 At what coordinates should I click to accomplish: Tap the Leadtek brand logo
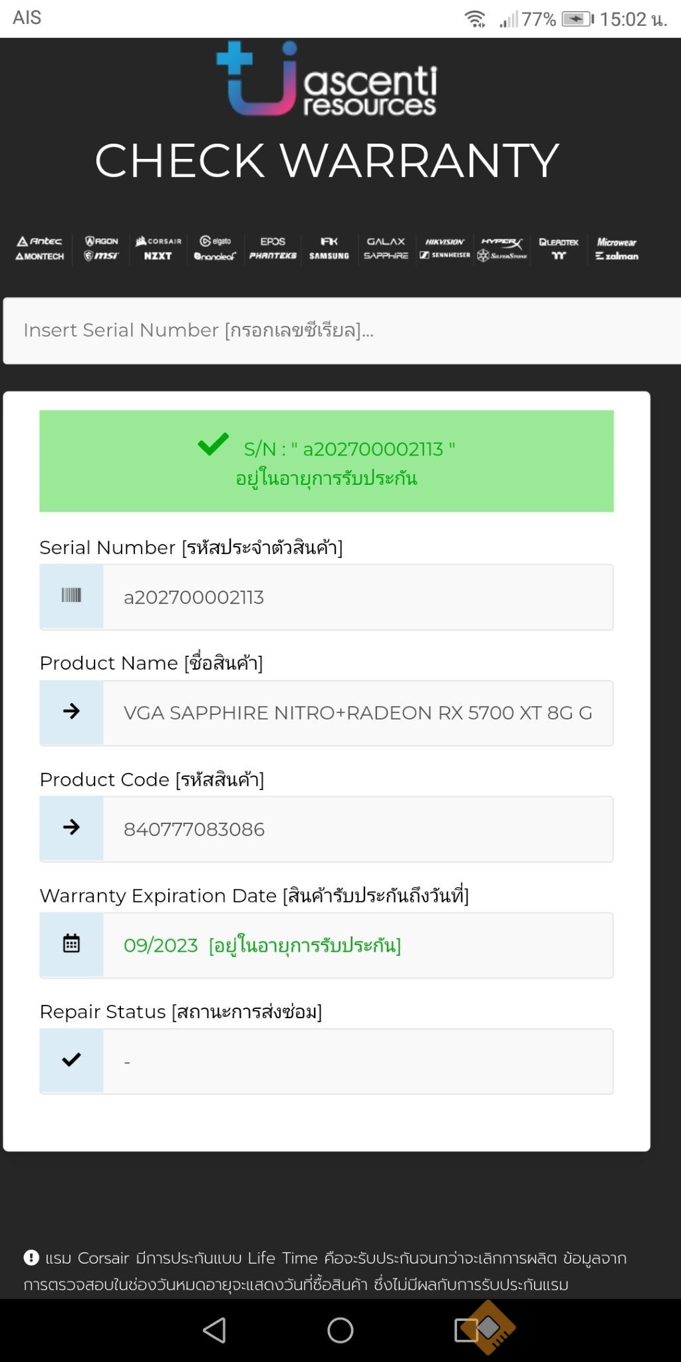click(x=559, y=242)
